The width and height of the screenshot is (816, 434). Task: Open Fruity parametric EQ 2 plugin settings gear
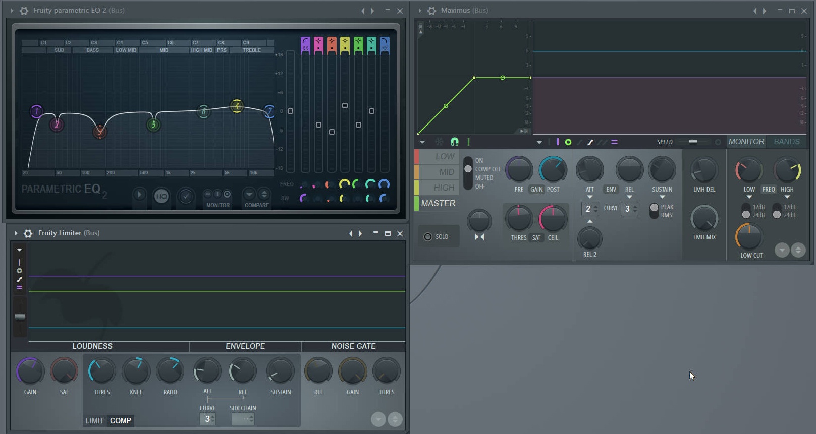click(24, 10)
